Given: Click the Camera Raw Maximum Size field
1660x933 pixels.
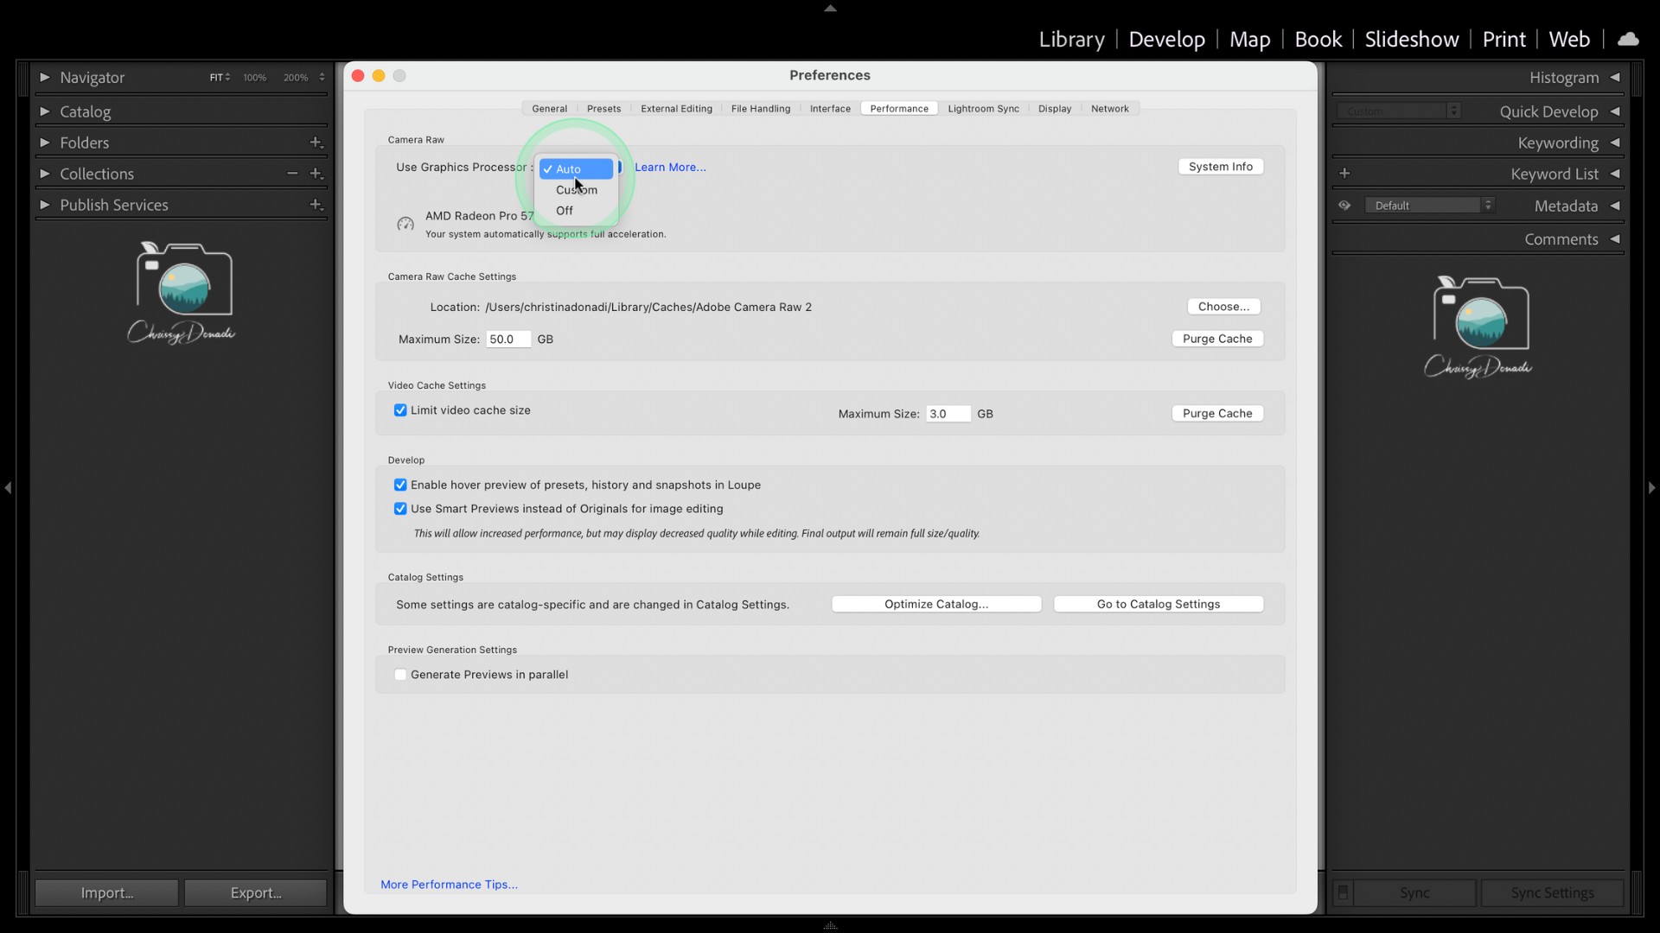Looking at the screenshot, I should click(x=508, y=340).
